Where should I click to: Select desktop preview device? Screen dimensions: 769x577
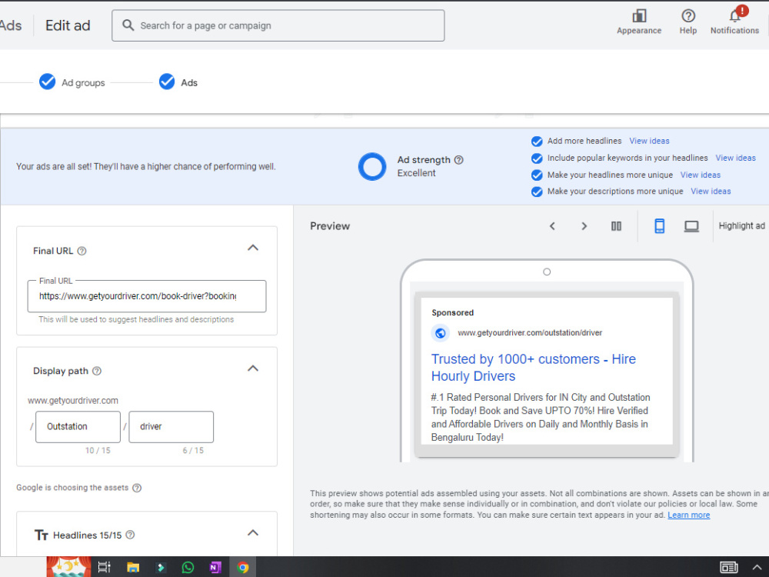(691, 226)
